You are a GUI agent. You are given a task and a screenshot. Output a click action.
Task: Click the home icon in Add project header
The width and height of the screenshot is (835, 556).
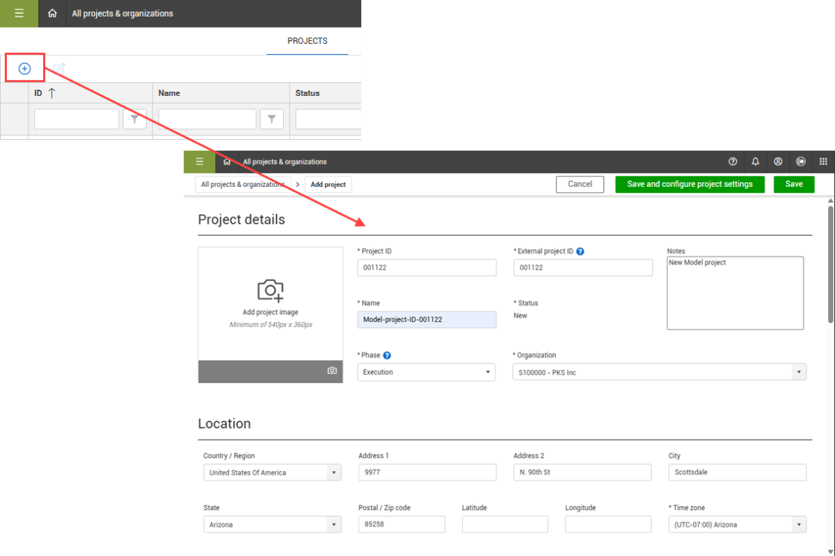pos(227,162)
